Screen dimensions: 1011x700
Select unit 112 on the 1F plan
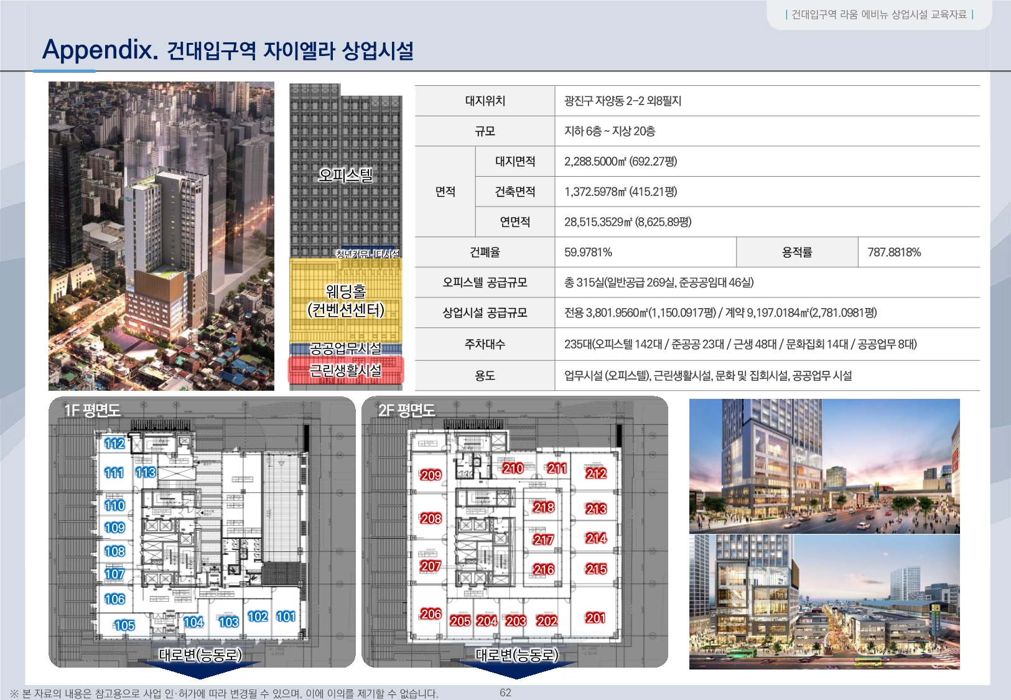[114, 444]
